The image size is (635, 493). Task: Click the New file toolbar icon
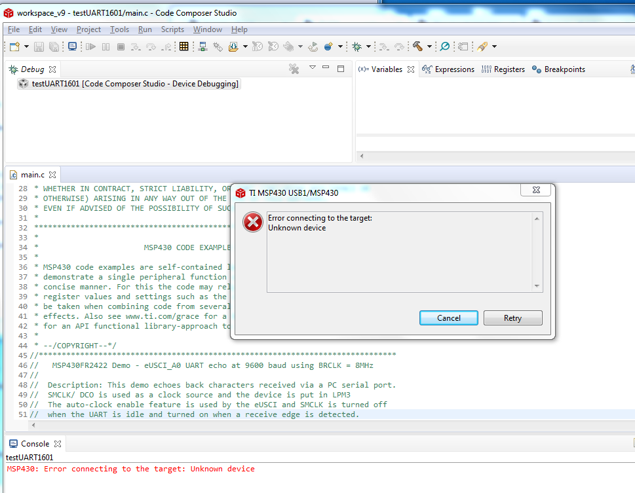click(x=14, y=46)
